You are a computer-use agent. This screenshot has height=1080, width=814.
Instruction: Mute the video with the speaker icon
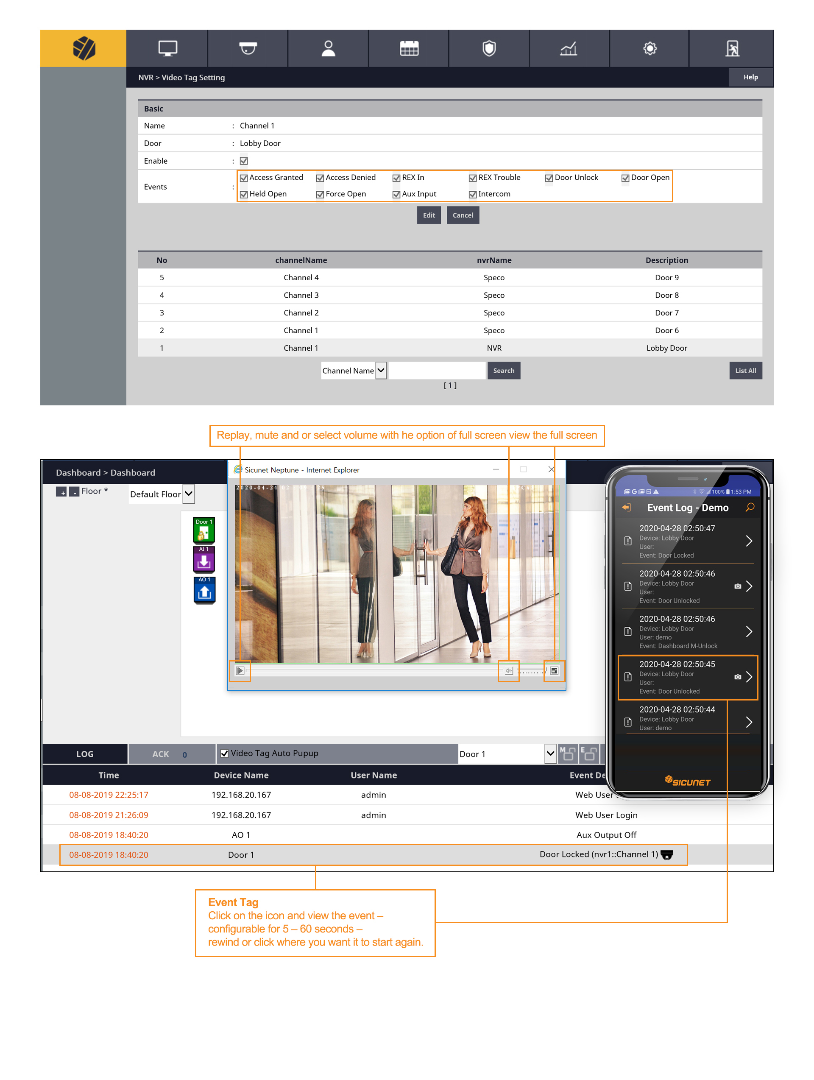tap(508, 670)
